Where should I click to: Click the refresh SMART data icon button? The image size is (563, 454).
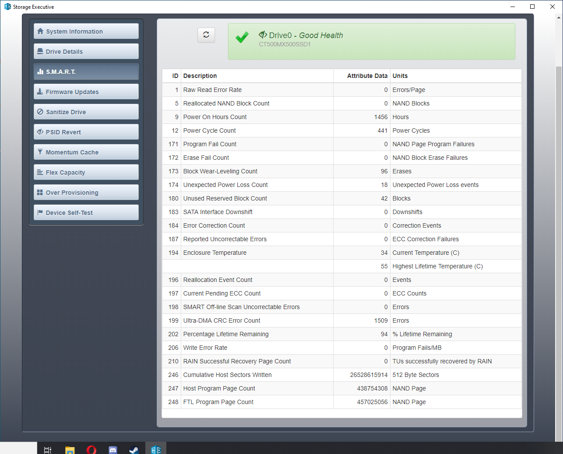[206, 35]
